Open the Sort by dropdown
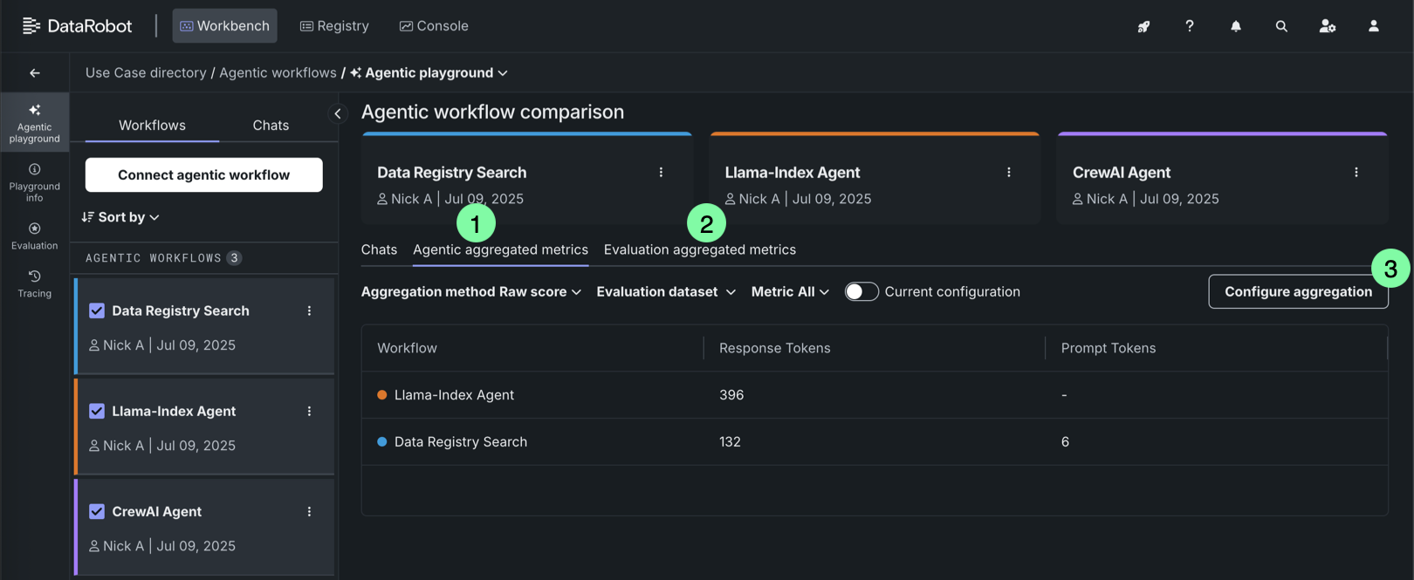Screen dimensions: 1414x580 click(121, 217)
